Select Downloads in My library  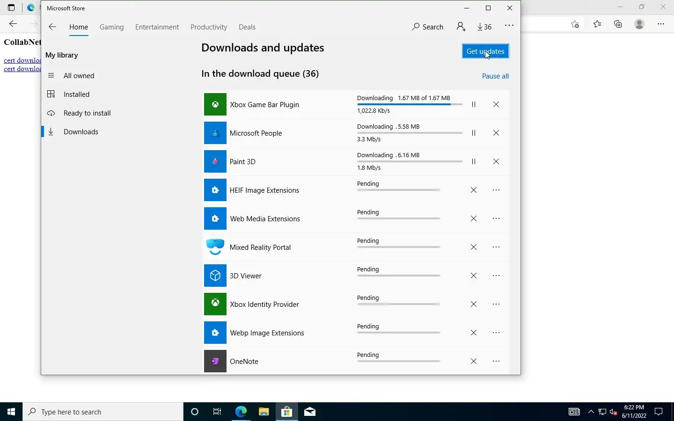pos(81,132)
